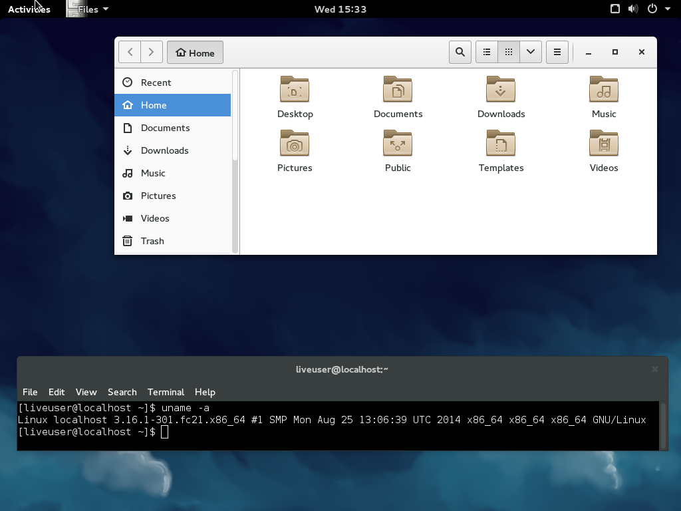Click the Home breadcrumb button
Screen dimensions: 681x511
tap(195, 52)
